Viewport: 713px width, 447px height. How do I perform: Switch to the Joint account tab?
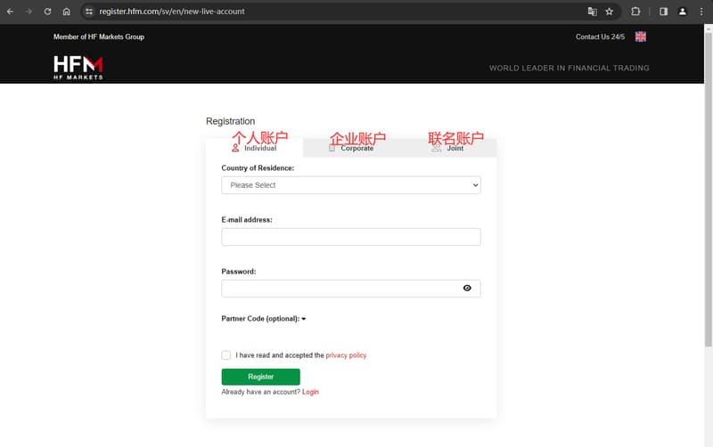tap(455, 148)
